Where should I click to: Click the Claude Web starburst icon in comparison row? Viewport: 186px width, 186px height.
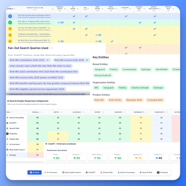tap(7, 139)
